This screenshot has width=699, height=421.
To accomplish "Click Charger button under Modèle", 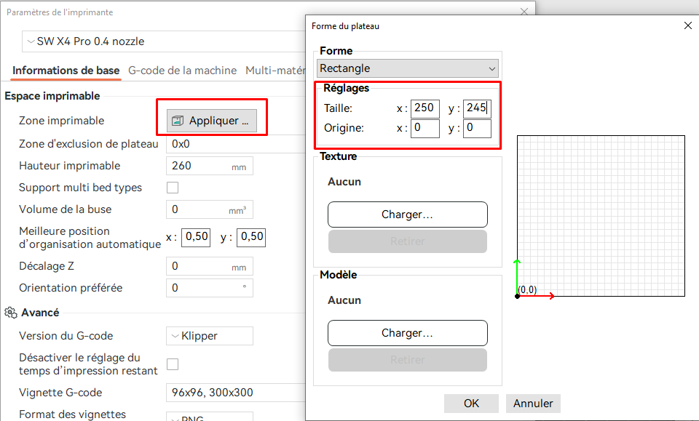I will (x=408, y=333).
